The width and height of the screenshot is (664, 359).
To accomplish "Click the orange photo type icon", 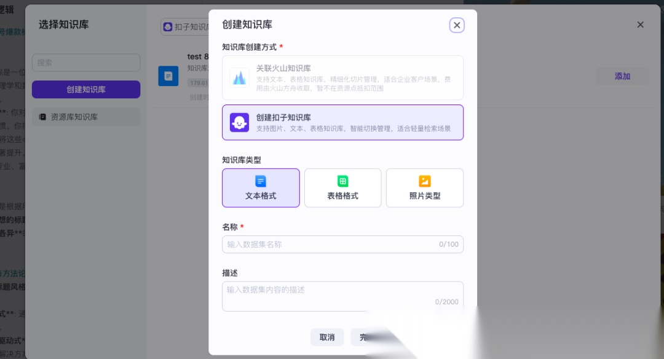I will coord(425,181).
